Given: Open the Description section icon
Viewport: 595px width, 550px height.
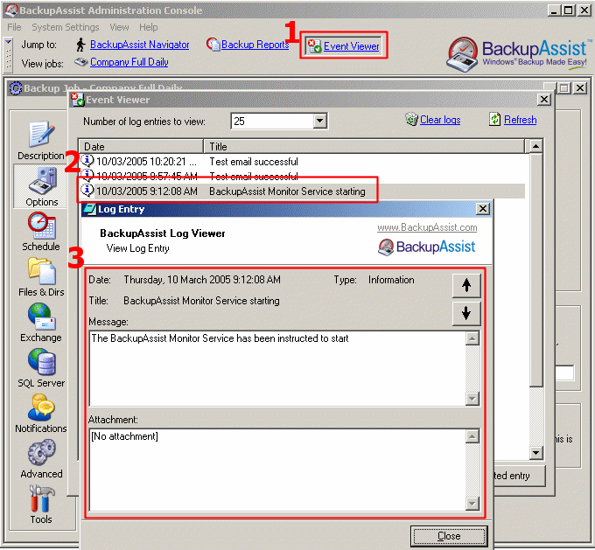Looking at the screenshot, I should [x=41, y=135].
